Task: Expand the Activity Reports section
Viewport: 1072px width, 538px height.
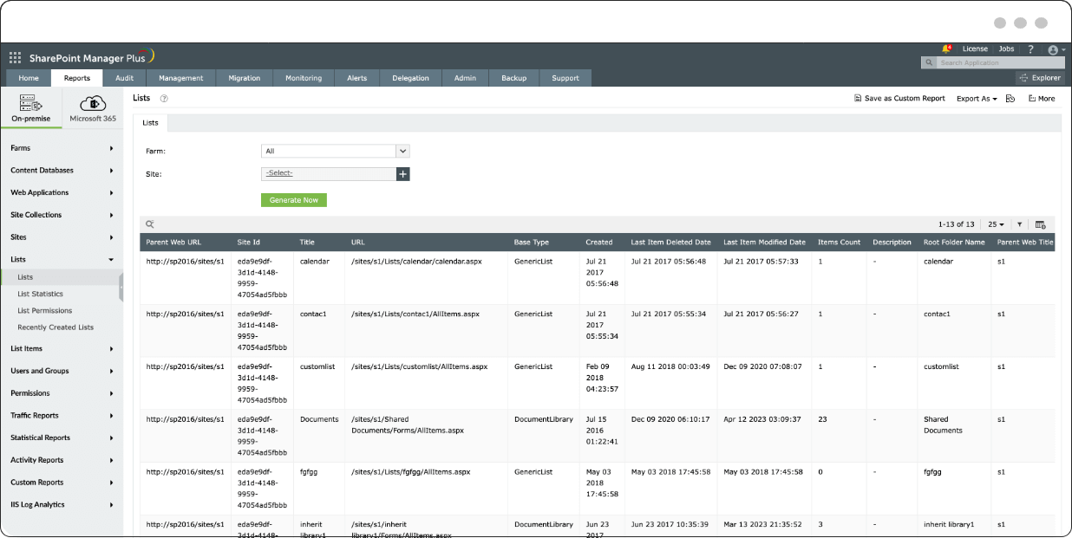Action: tap(62, 460)
